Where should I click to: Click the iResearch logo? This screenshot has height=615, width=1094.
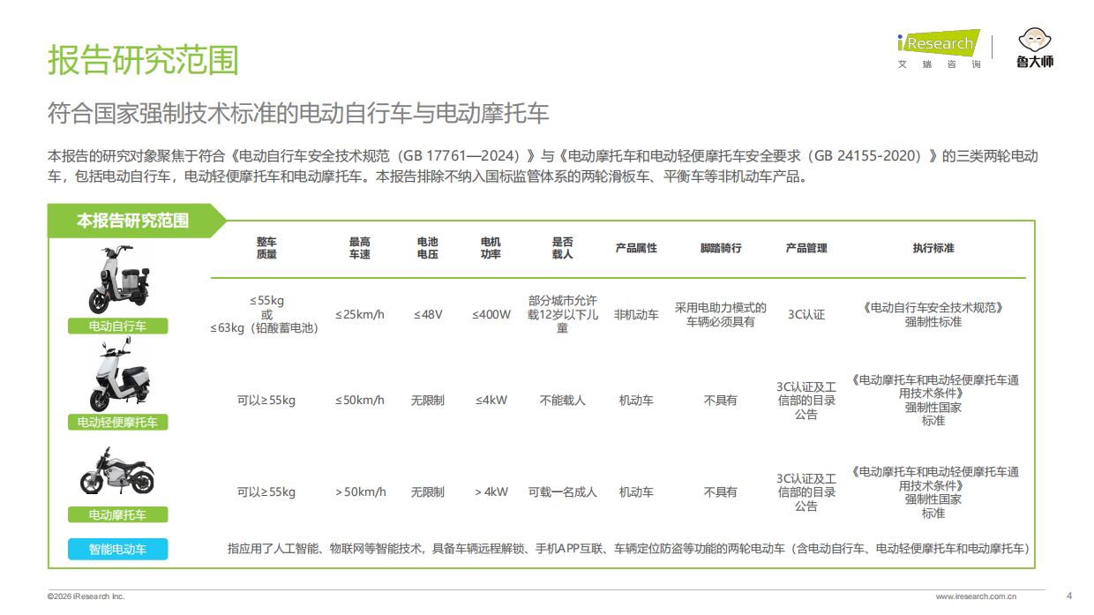tap(939, 42)
